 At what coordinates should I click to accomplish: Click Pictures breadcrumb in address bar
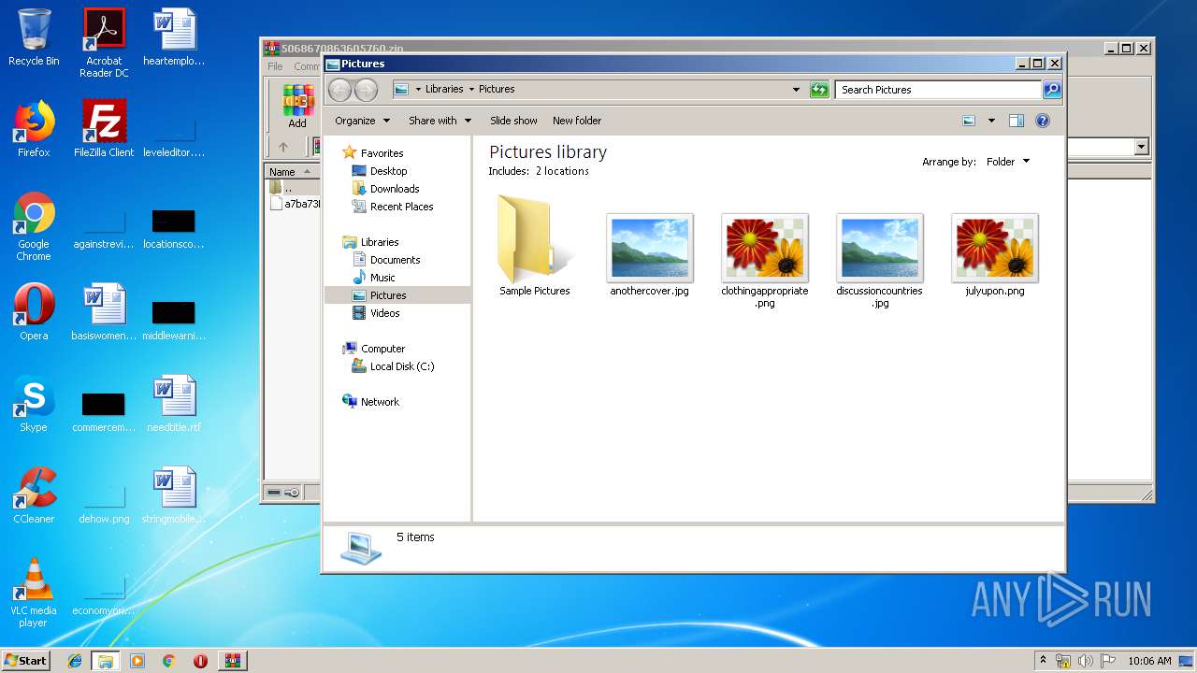(497, 90)
